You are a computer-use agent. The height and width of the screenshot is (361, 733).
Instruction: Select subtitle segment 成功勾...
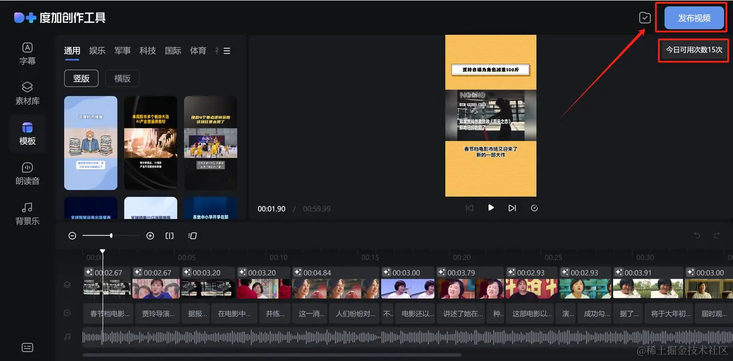(x=595, y=314)
